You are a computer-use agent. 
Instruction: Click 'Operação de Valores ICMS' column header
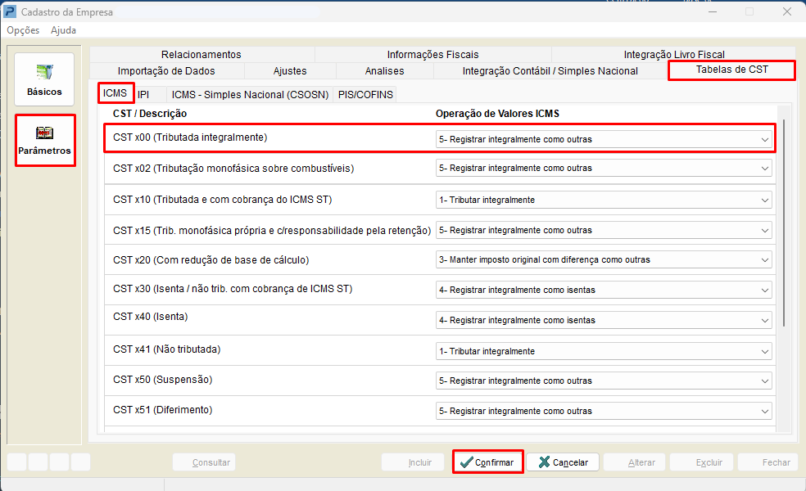pos(497,114)
